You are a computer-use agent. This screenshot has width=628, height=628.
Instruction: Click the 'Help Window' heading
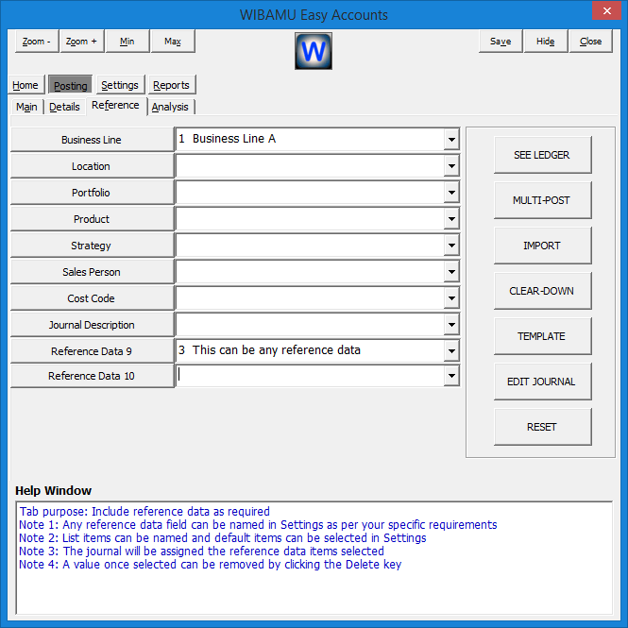[53, 491]
